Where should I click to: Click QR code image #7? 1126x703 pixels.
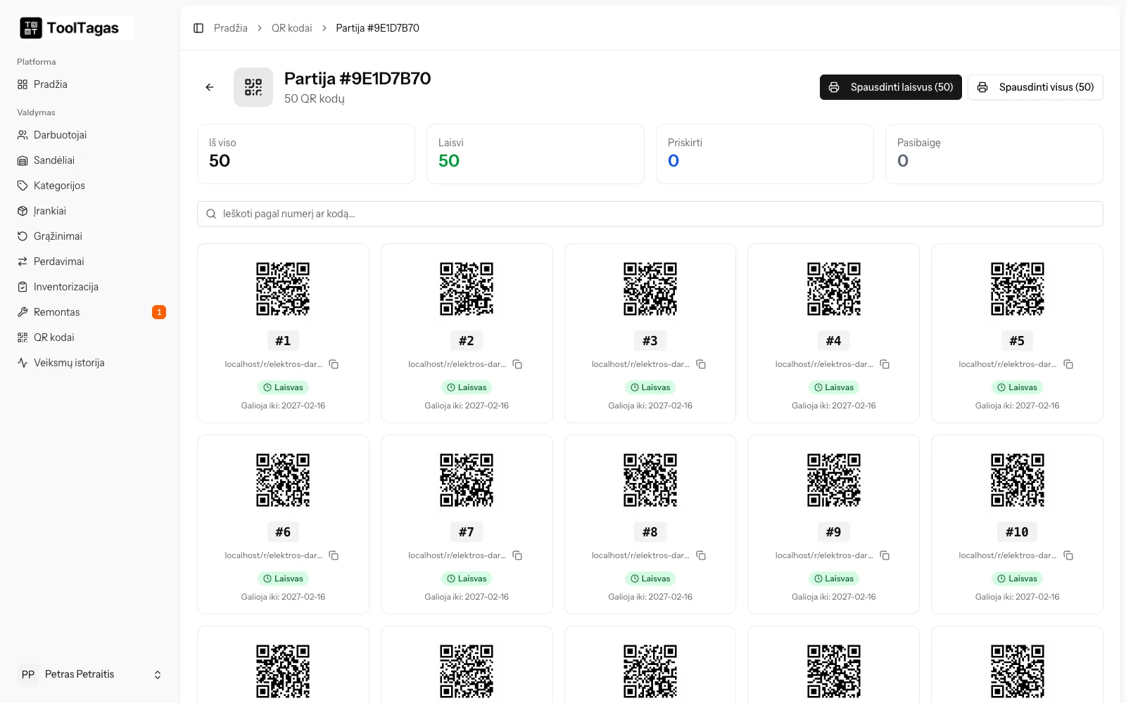point(467,480)
